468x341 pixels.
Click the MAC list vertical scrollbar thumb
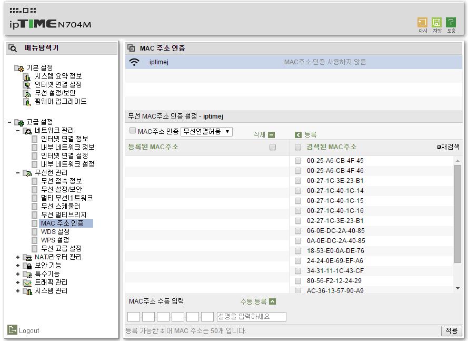point(457,213)
